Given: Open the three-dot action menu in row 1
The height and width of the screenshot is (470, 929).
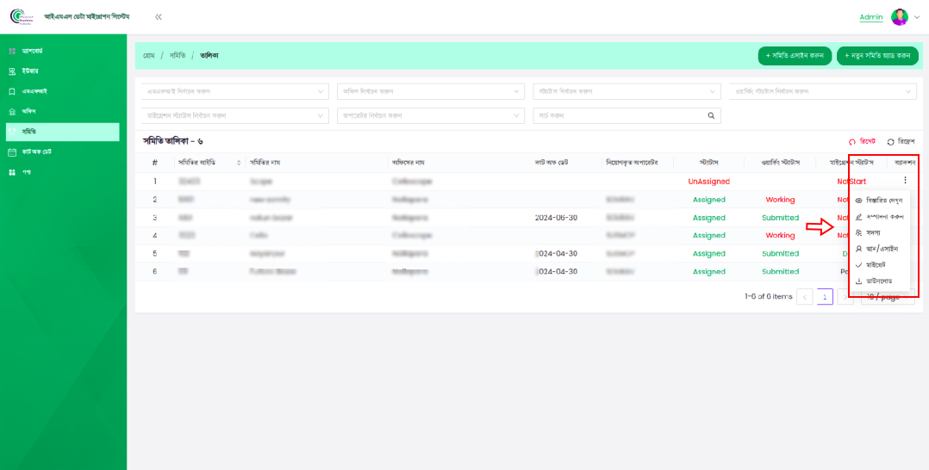Looking at the screenshot, I should coord(905,181).
